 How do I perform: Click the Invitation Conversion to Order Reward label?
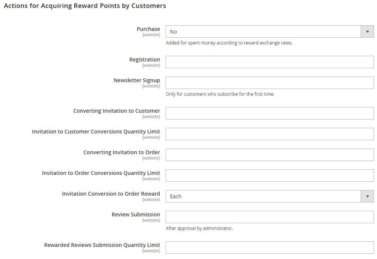[111, 194]
